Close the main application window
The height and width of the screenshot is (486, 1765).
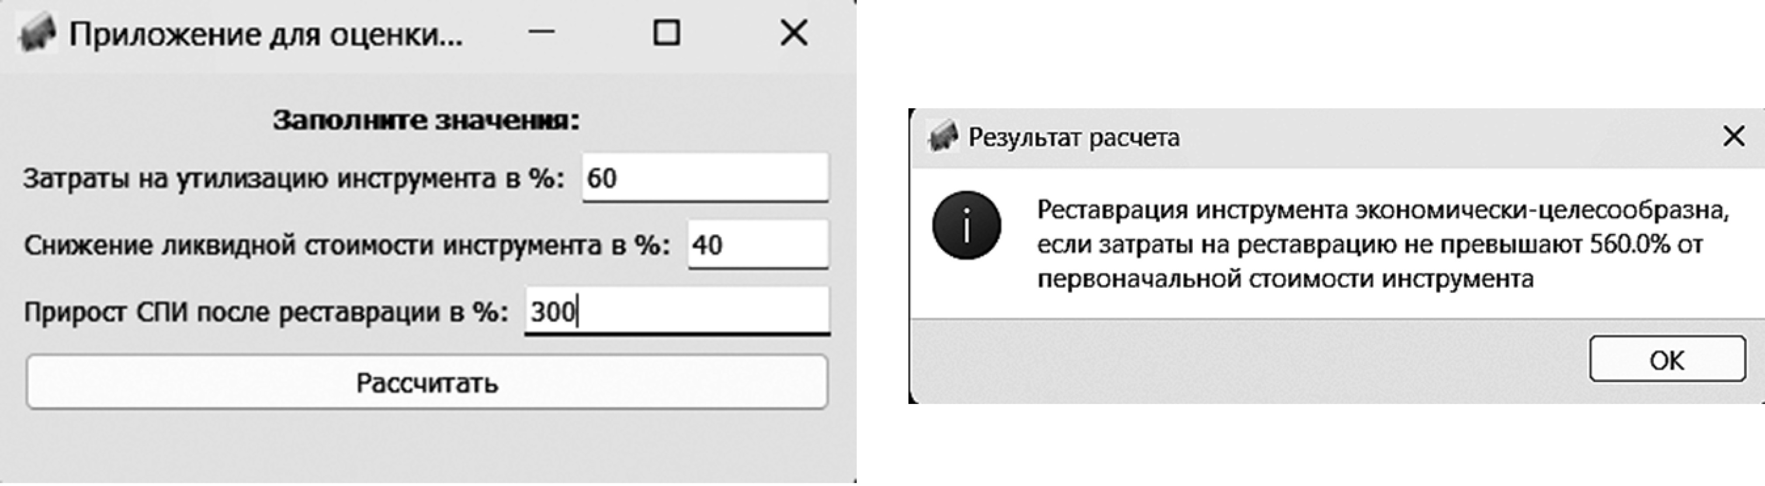[x=794, y=33]
